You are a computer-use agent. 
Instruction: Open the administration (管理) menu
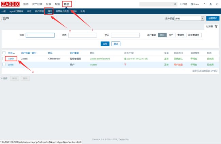click(66, 4)
